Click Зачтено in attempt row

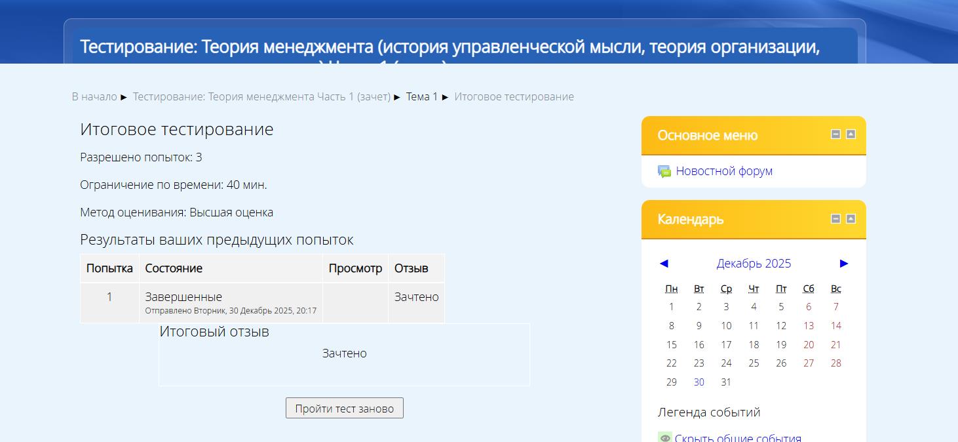coord(416,297)
